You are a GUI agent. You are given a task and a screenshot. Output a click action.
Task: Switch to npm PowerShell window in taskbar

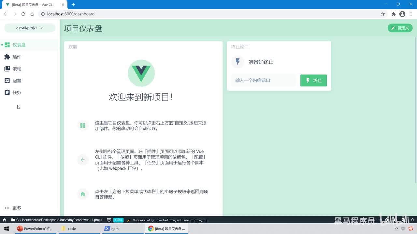tap(122, 228)
